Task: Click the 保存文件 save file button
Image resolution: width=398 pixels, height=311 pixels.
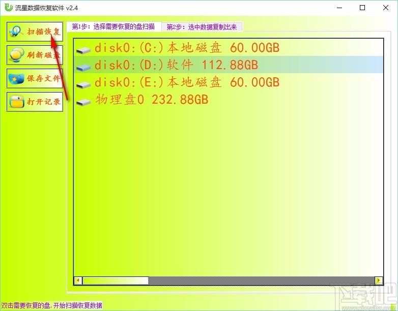Action: [35, 78]
